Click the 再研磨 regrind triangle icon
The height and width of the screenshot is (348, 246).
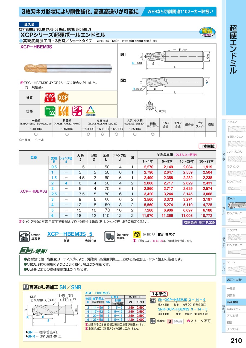pos(90,111)
